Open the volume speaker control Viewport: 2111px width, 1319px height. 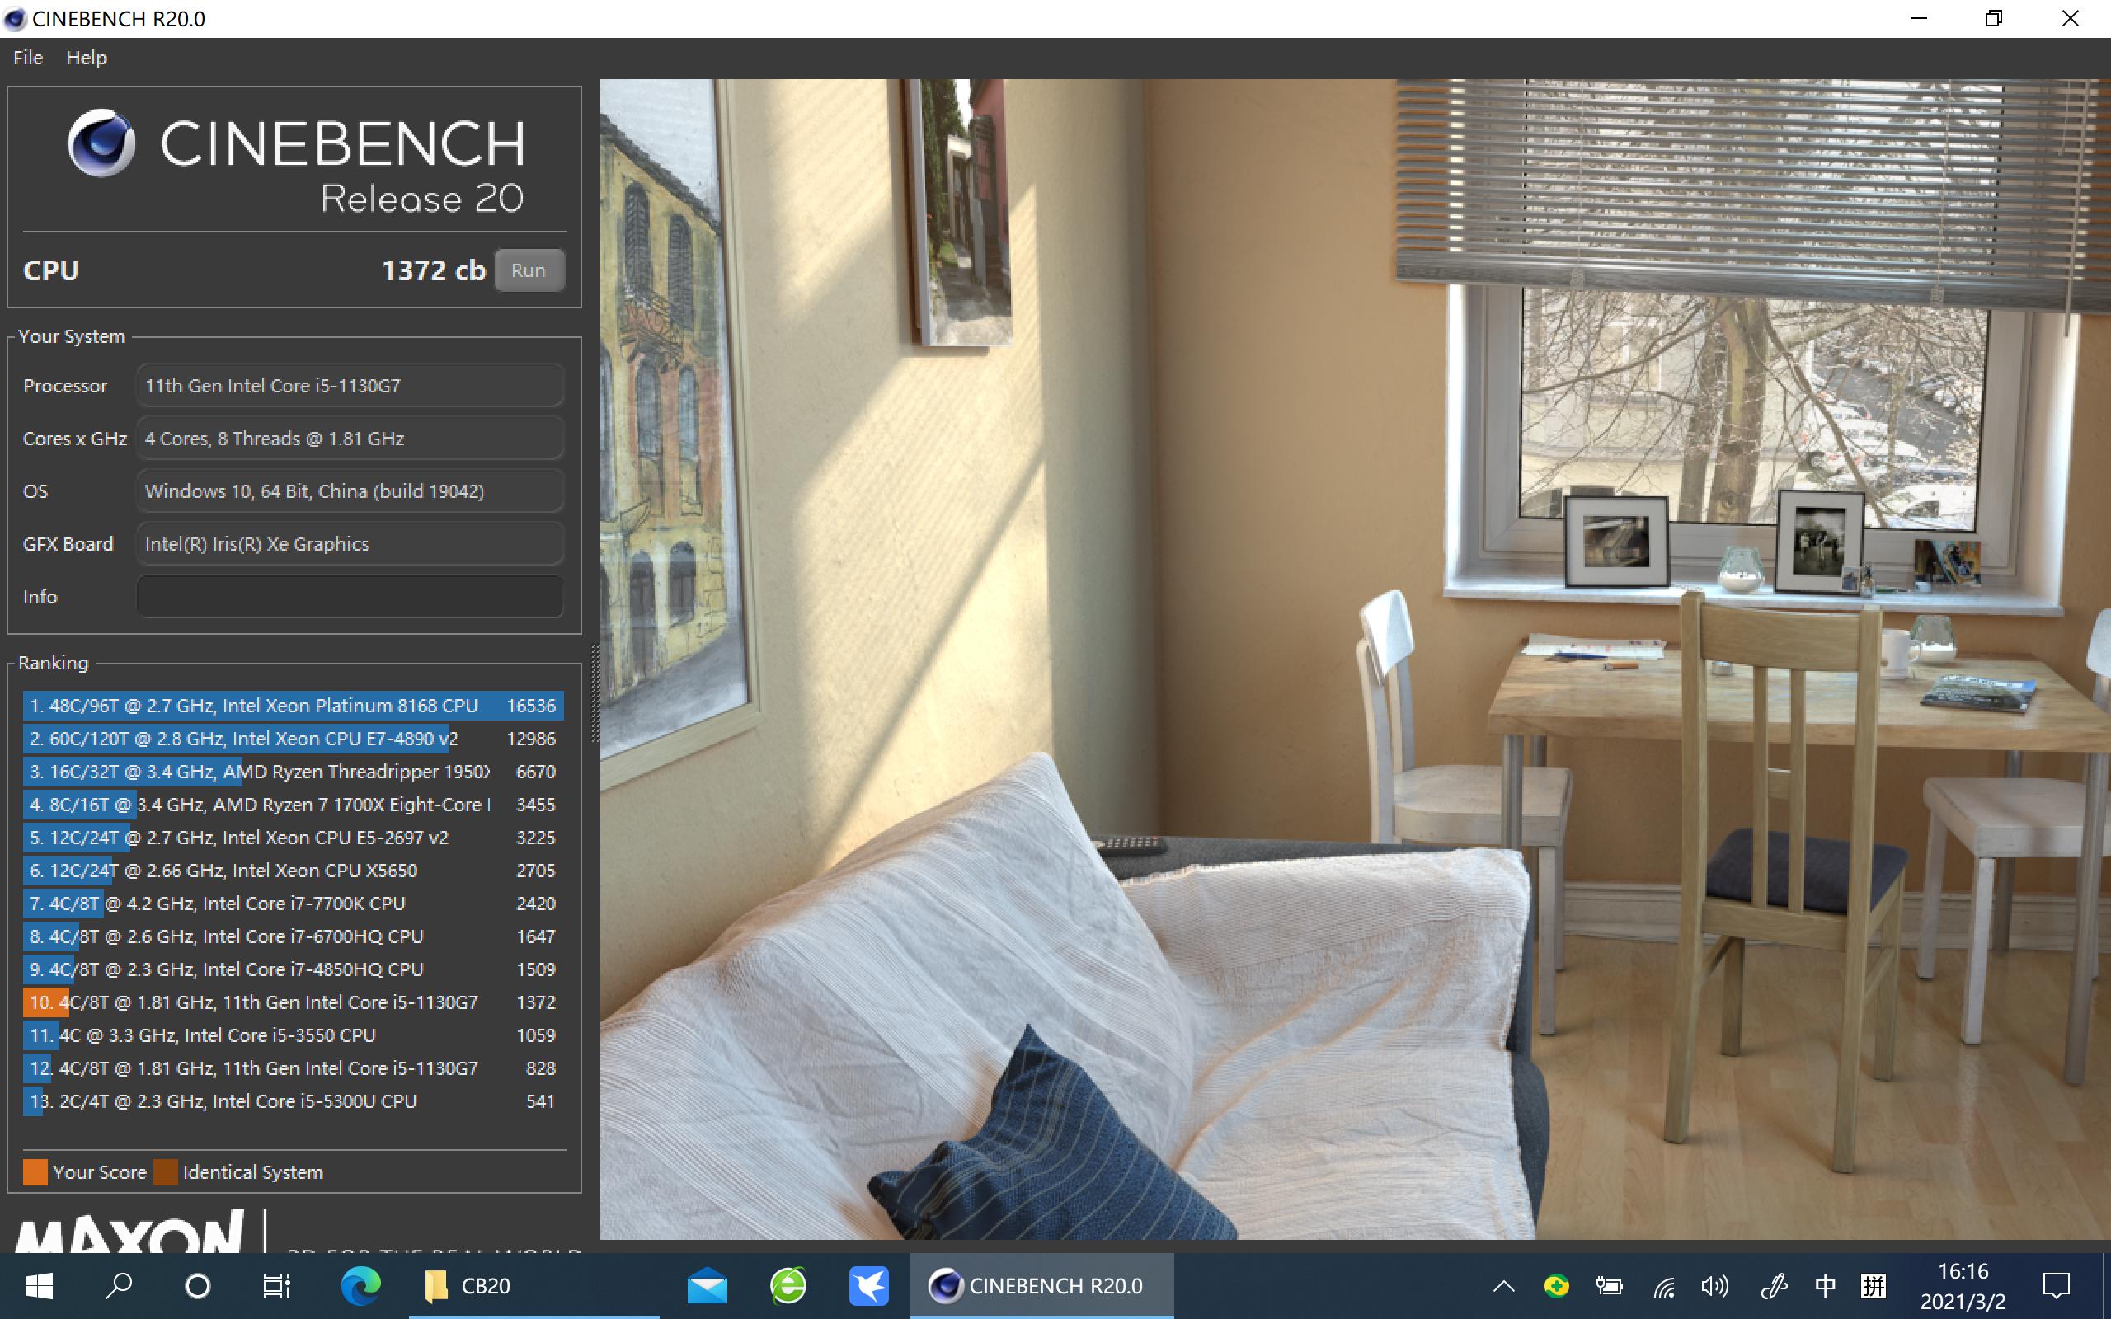point(1714,1286)
